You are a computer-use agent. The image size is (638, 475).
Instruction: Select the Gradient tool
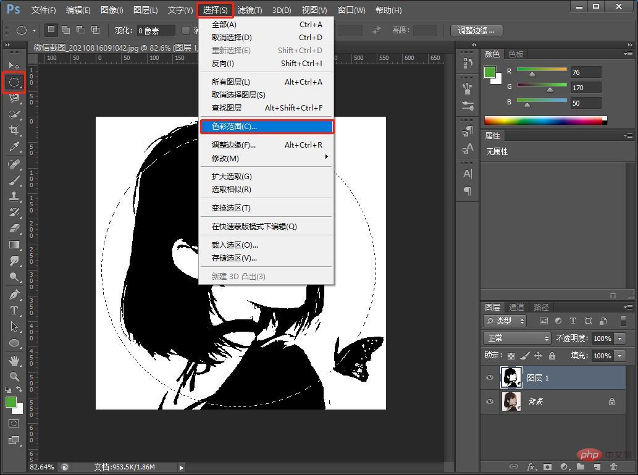click(x=14, y=245)
